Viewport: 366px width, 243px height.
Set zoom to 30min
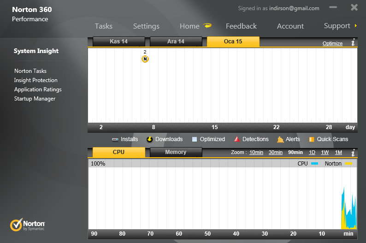(276, 153)
